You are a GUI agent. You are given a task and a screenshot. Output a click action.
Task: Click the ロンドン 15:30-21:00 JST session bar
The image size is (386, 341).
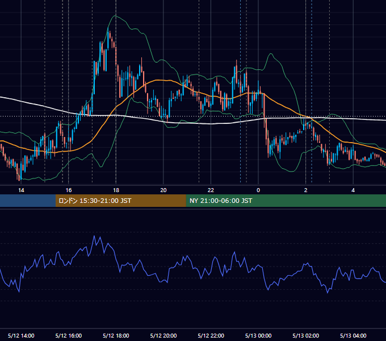(x=120, y=201)
